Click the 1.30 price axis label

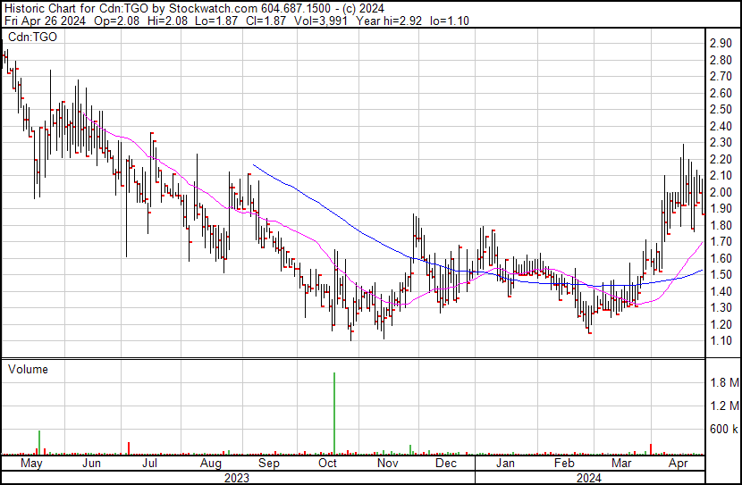pyautogui.click(x=721, y=307)
